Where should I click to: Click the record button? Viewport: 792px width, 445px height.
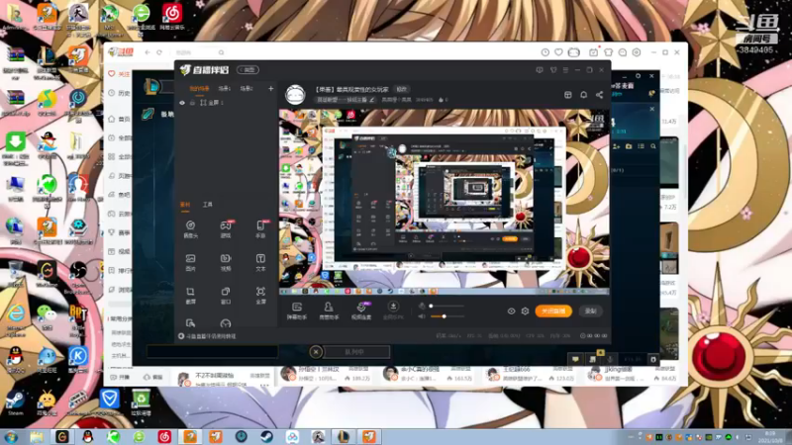pyautogui.click(x=590, y=311)
